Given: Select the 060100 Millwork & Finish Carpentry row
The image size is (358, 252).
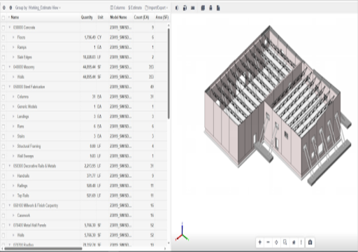Looking at the screenshot, I should point(84,205).
